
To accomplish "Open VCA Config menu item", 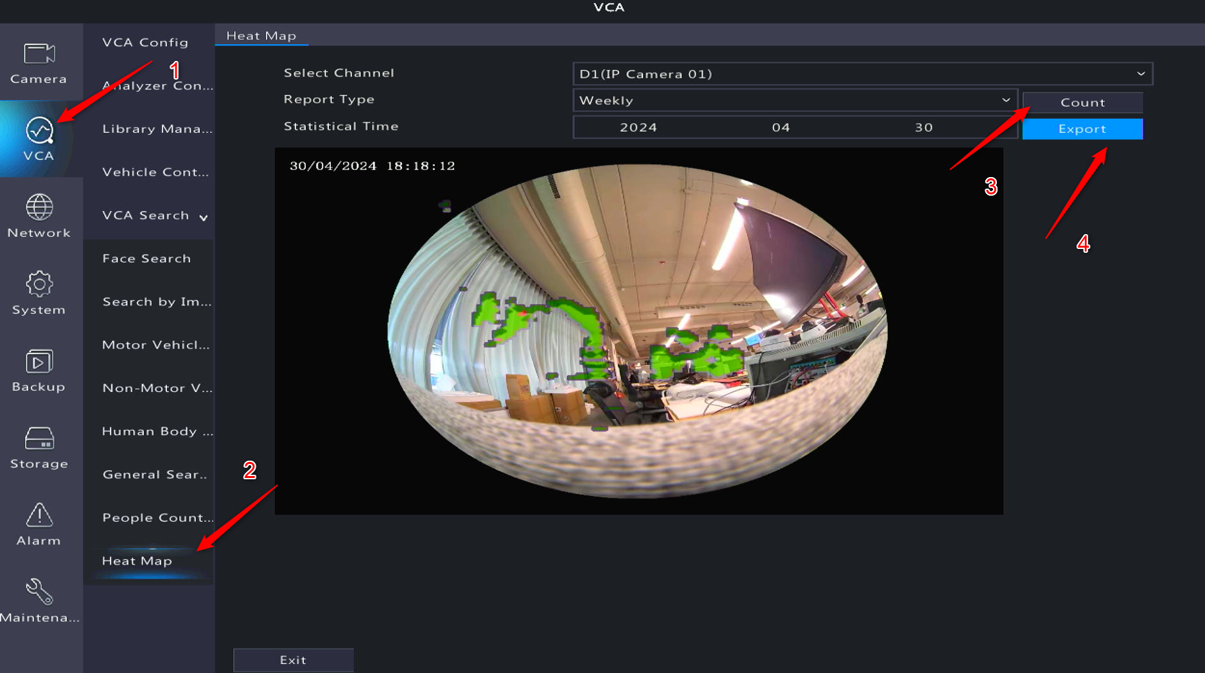I will [x=145, y=42].
